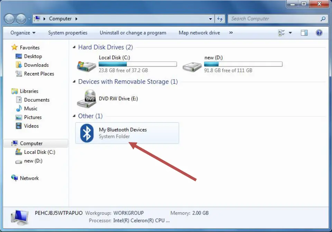Image resolution: width=332 pixels, height=232 pixels.
Task: Click the DVD RW Drive (E:) label
Action: click(118, 99)
